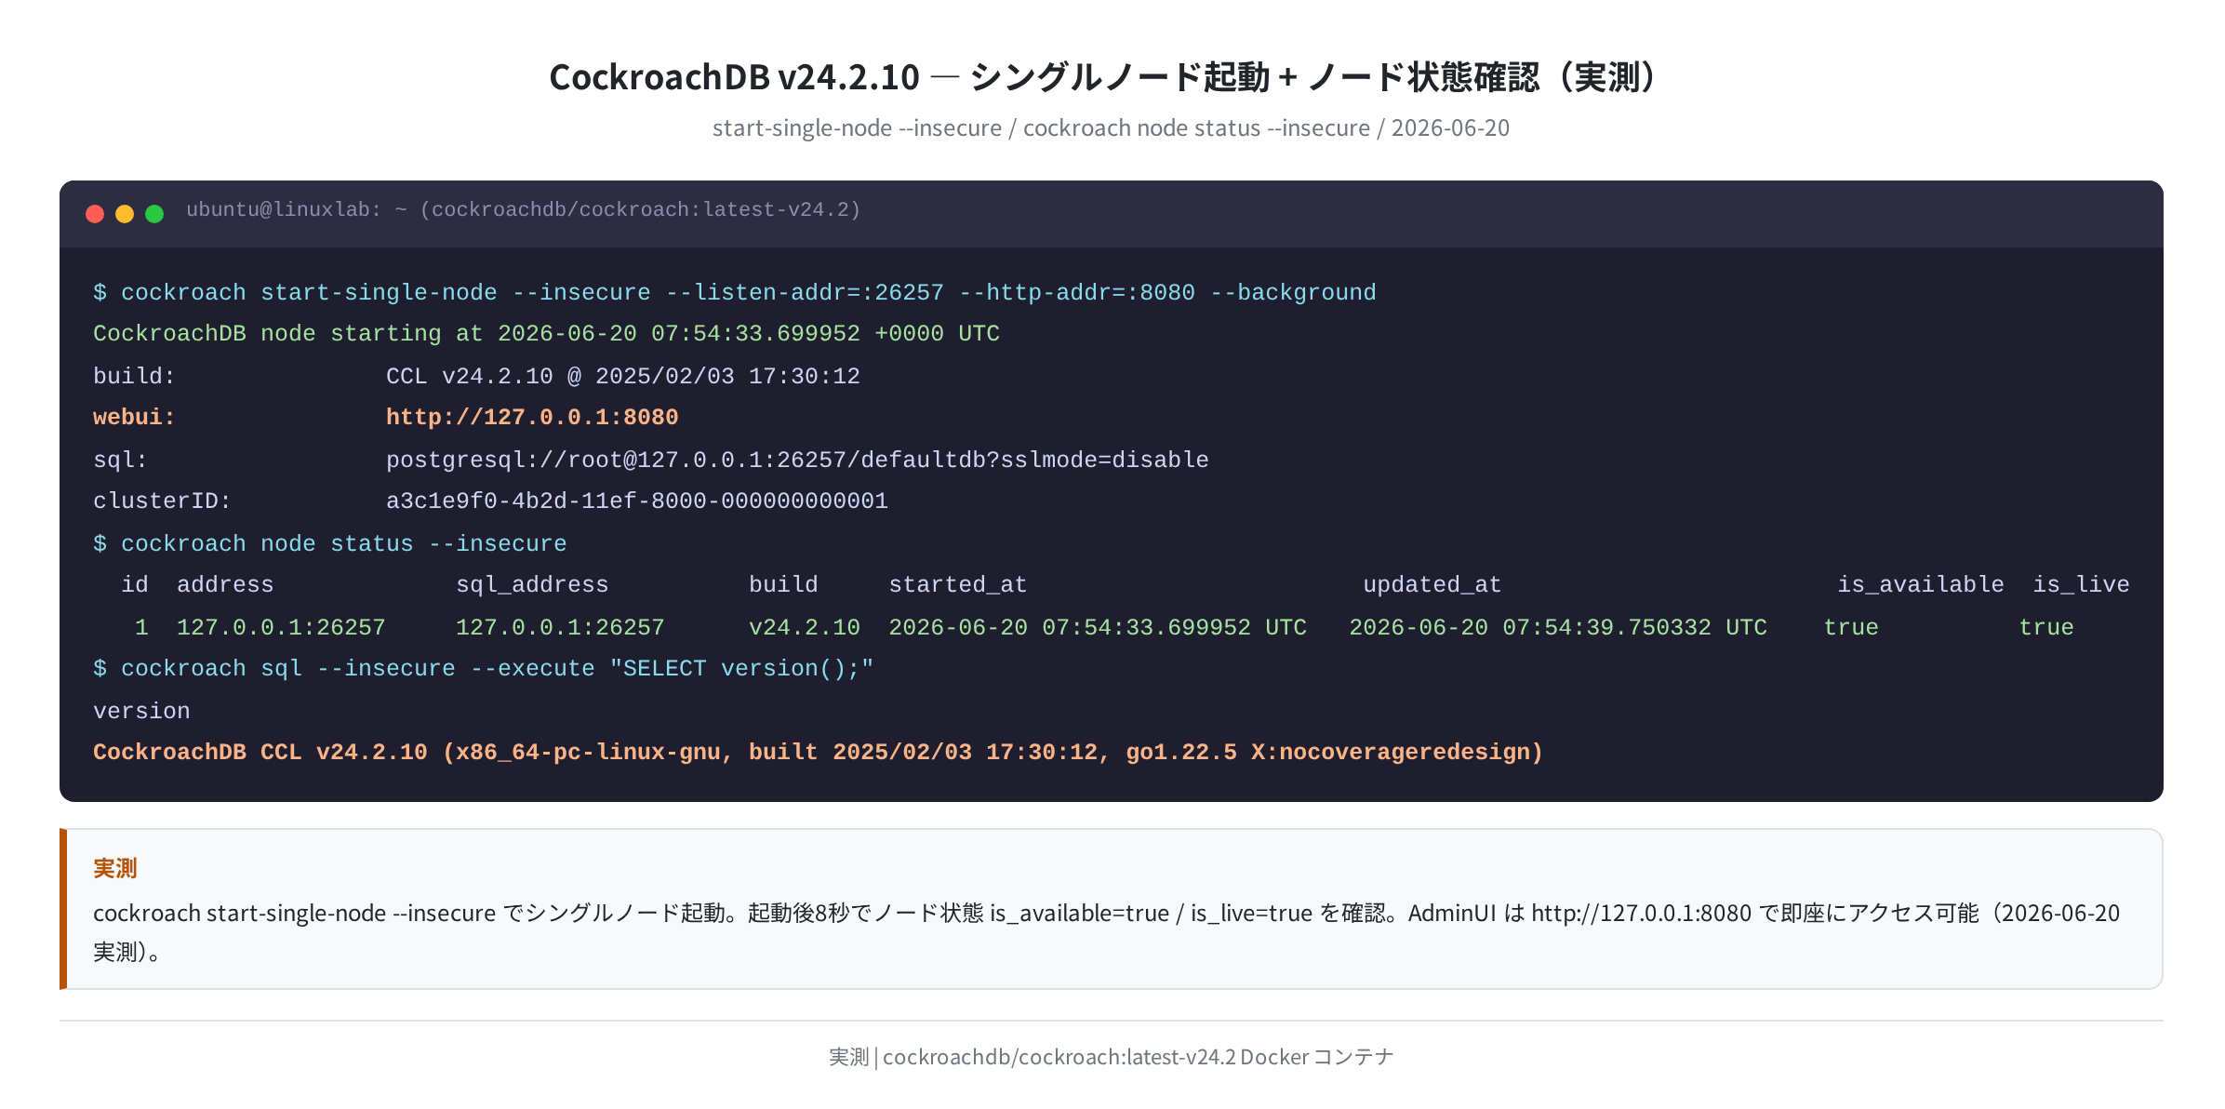Click the 'started_at' column header

tap(958, 584)
